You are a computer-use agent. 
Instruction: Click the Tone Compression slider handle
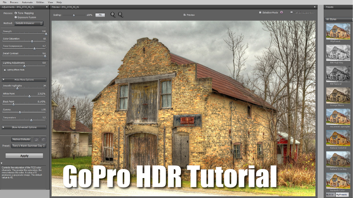(x=34, y=49)
